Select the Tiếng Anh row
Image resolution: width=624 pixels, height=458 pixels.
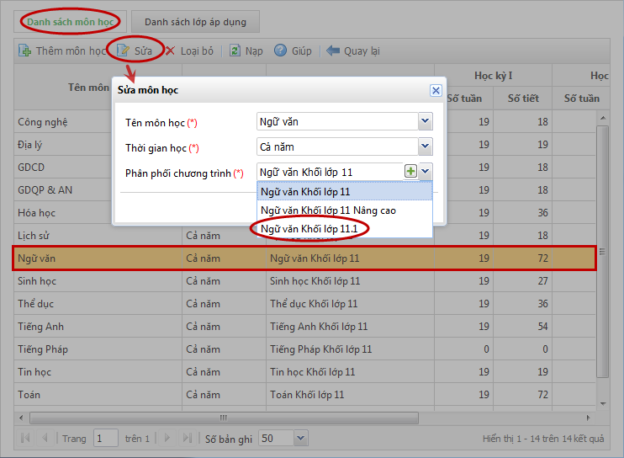coord(304,326)
